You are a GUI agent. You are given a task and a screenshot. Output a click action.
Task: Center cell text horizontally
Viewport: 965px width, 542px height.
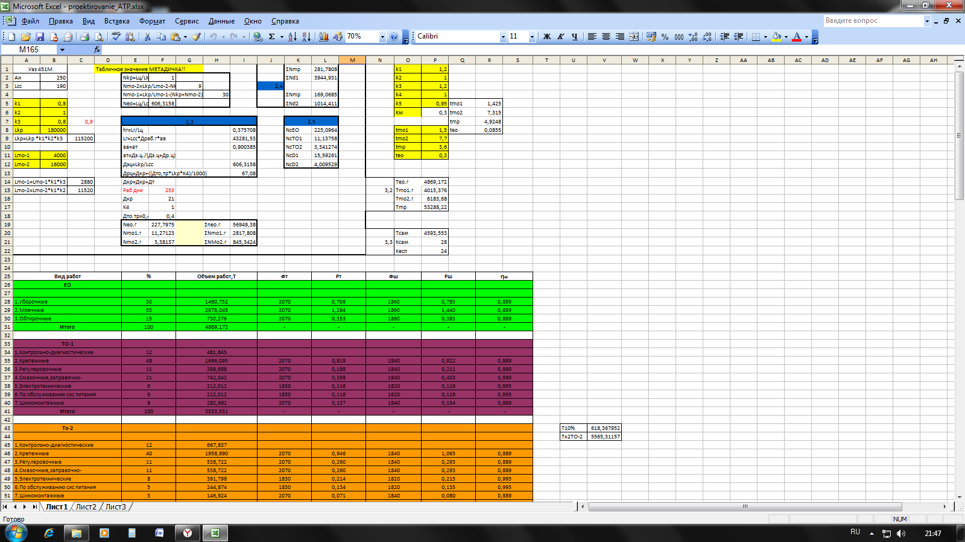[x=606, y=37]
